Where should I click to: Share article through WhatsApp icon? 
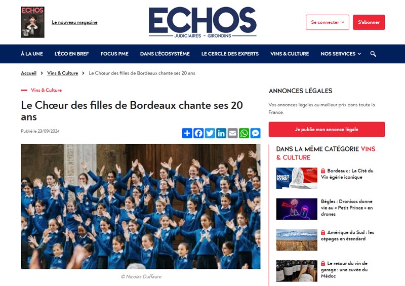point(244,133)
